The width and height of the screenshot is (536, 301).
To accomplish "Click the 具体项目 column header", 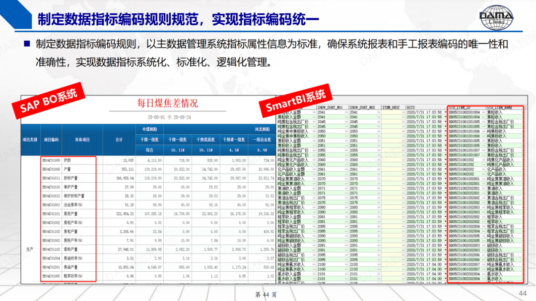I will pos(82,140).
